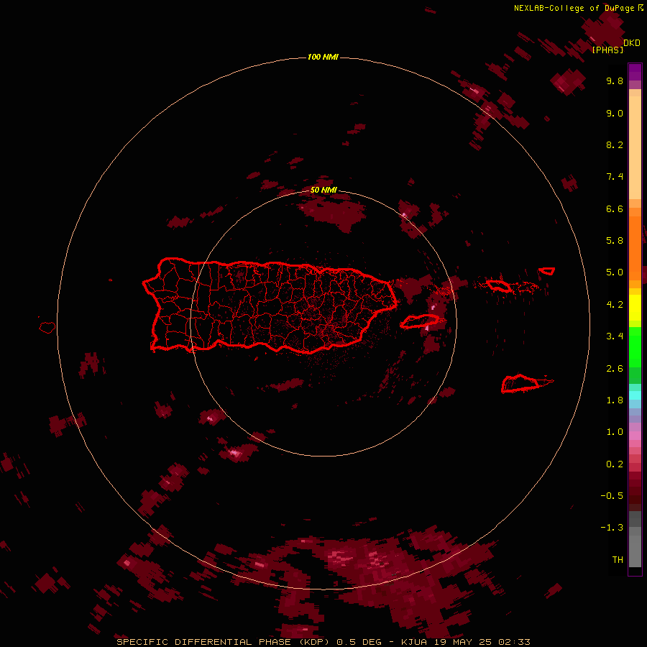Select the 6.6 scale value
This screenshot has height=647, width=647.
(615, 208)
